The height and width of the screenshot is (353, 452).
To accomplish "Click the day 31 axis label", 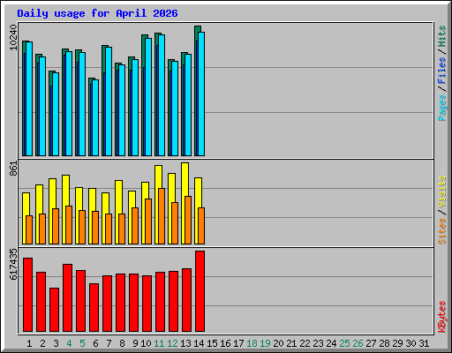I will 424,343.
